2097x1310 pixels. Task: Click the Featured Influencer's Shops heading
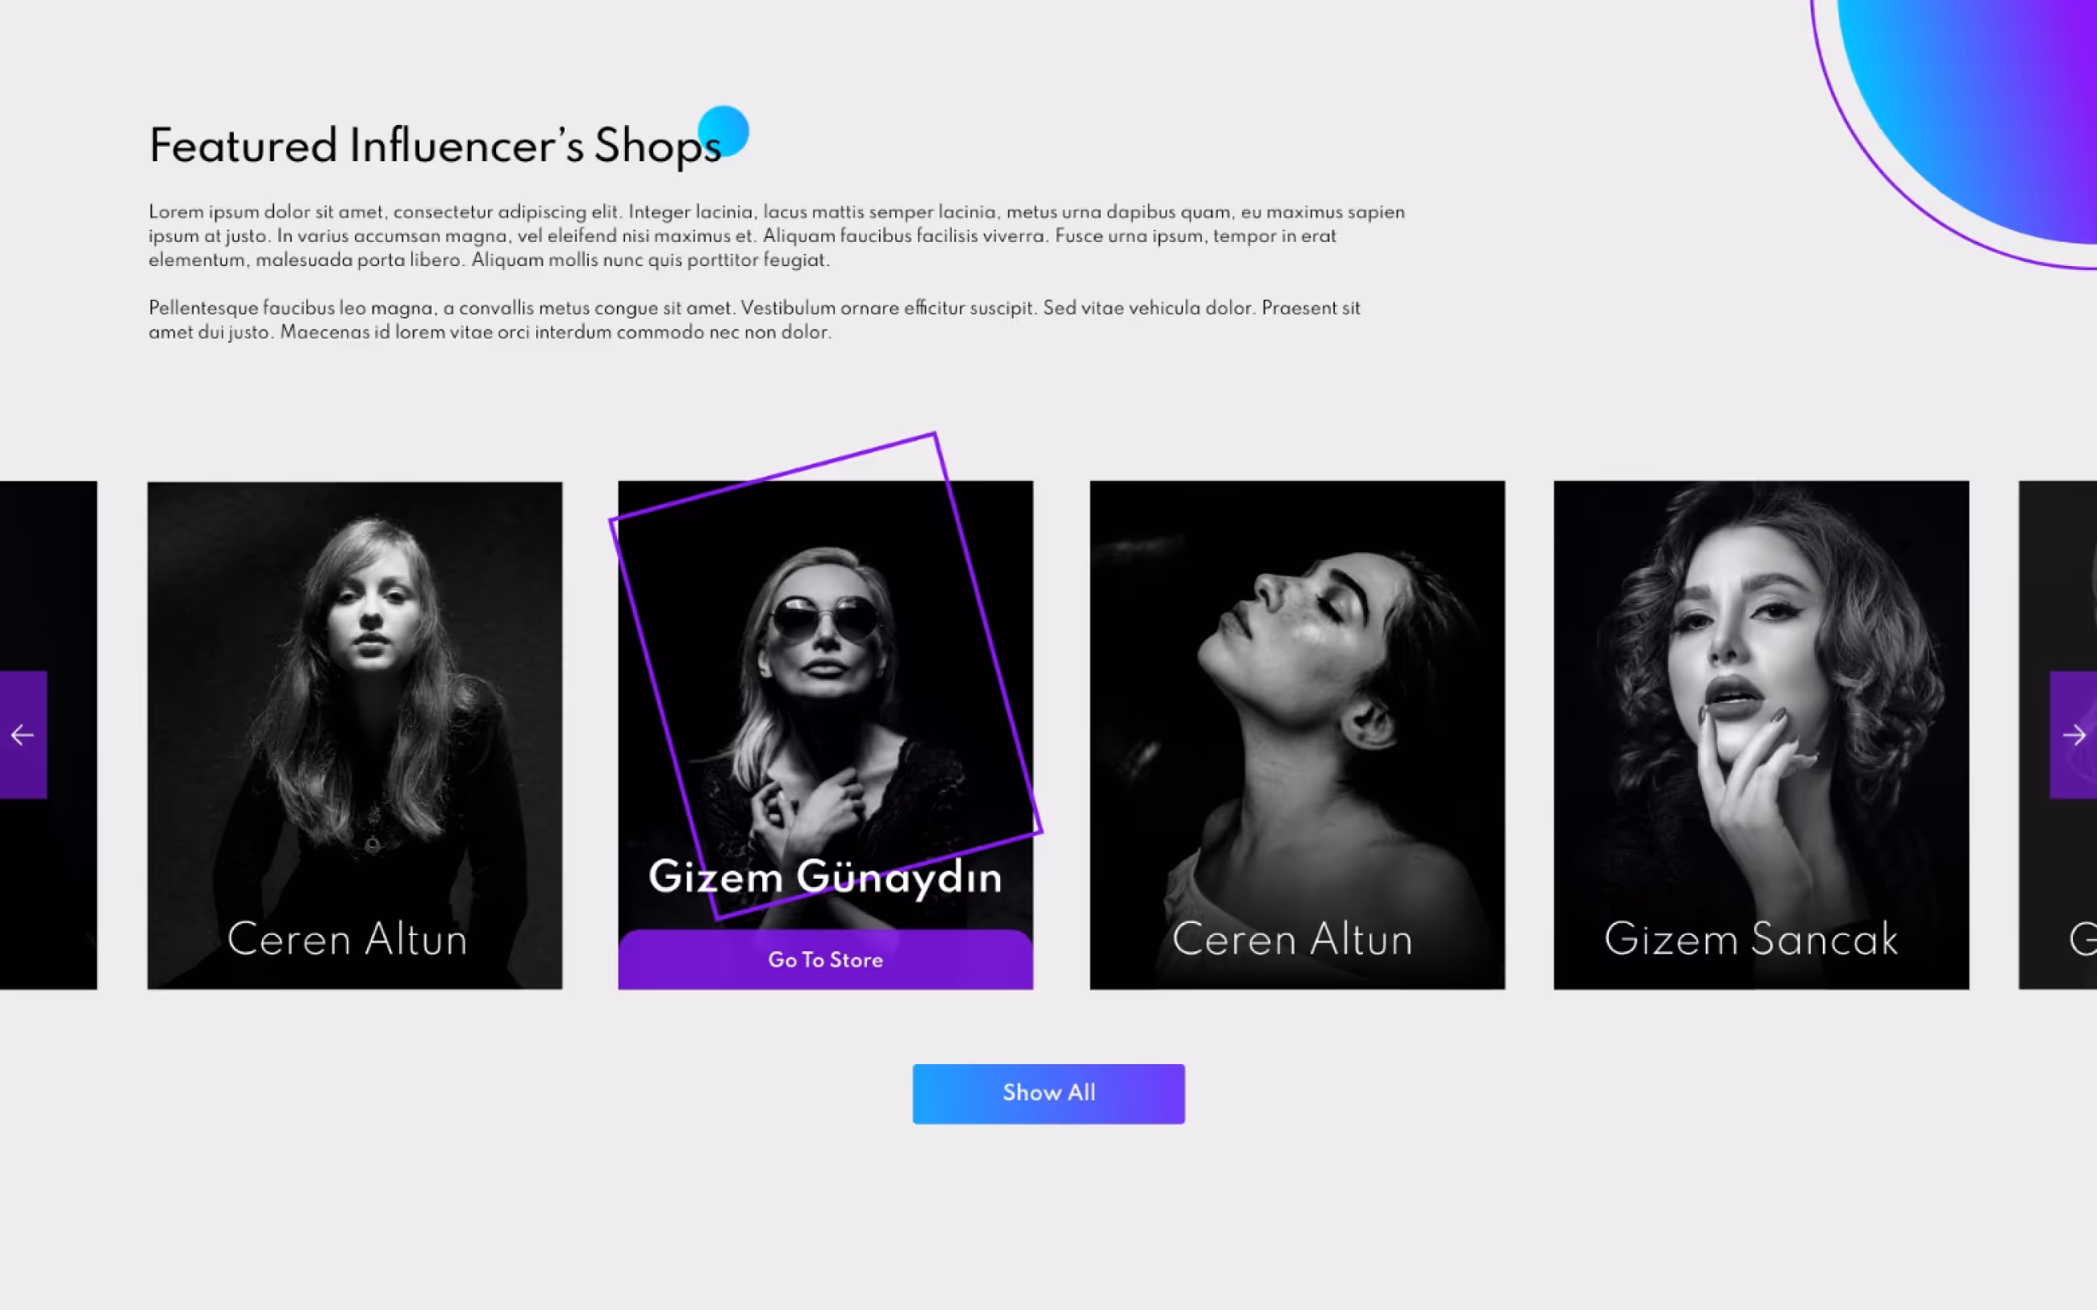coord(435,144)
